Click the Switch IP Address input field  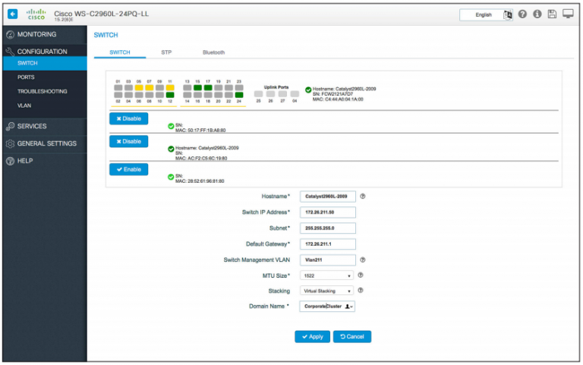tap(328, 212)
